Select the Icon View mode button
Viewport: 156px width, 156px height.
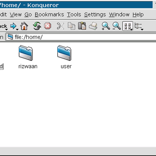click(128, 26)
